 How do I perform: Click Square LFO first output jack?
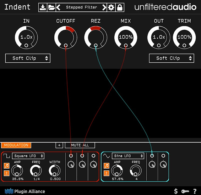(71, 156)
